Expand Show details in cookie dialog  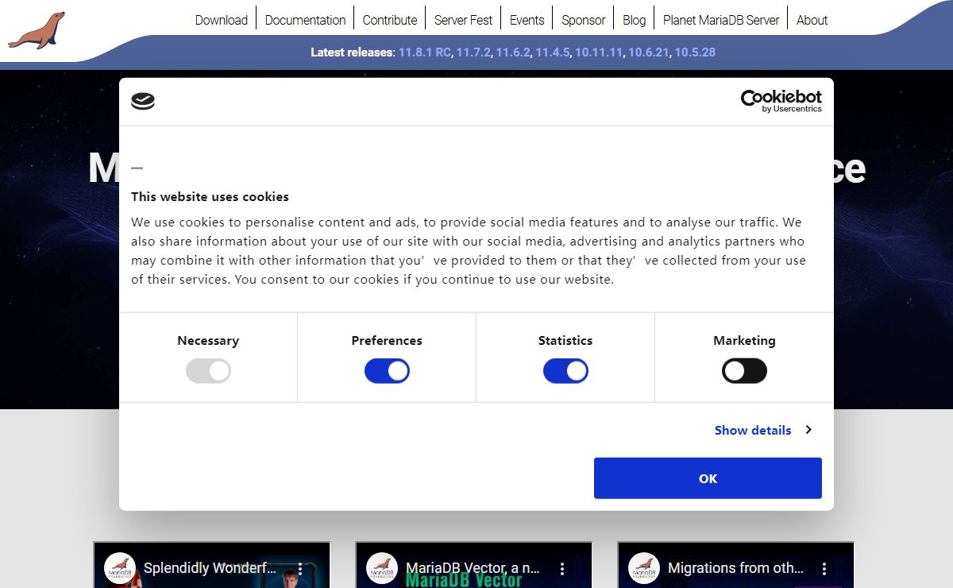click(762, 430)
